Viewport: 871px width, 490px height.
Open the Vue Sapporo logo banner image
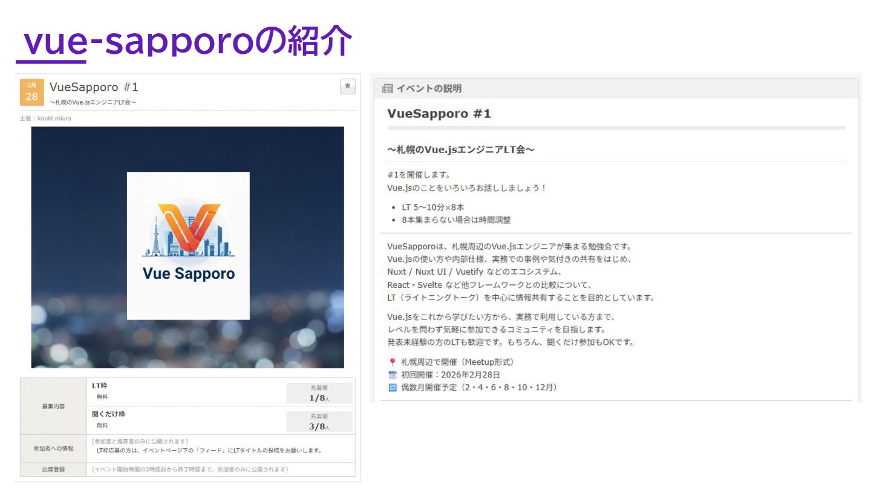click(x=188, y=247)
